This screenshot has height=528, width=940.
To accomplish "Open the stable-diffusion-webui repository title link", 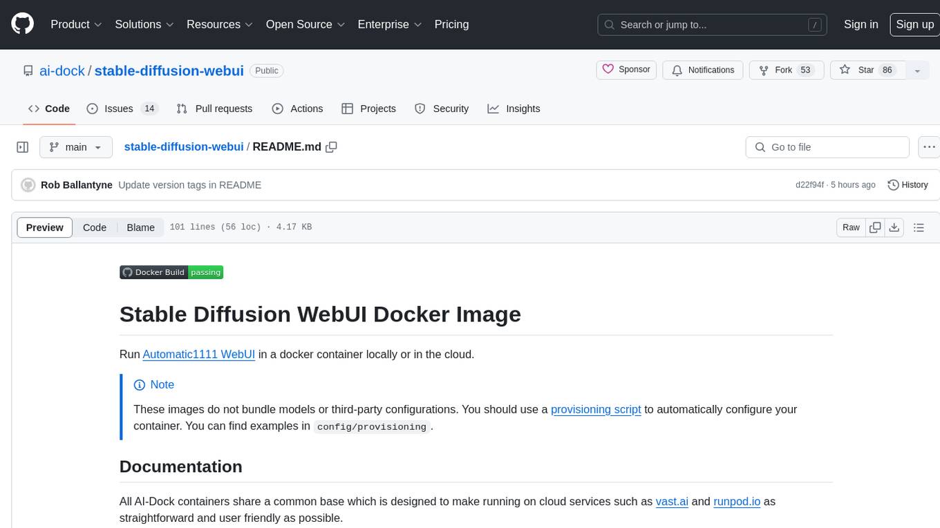I will click(169, 70).
